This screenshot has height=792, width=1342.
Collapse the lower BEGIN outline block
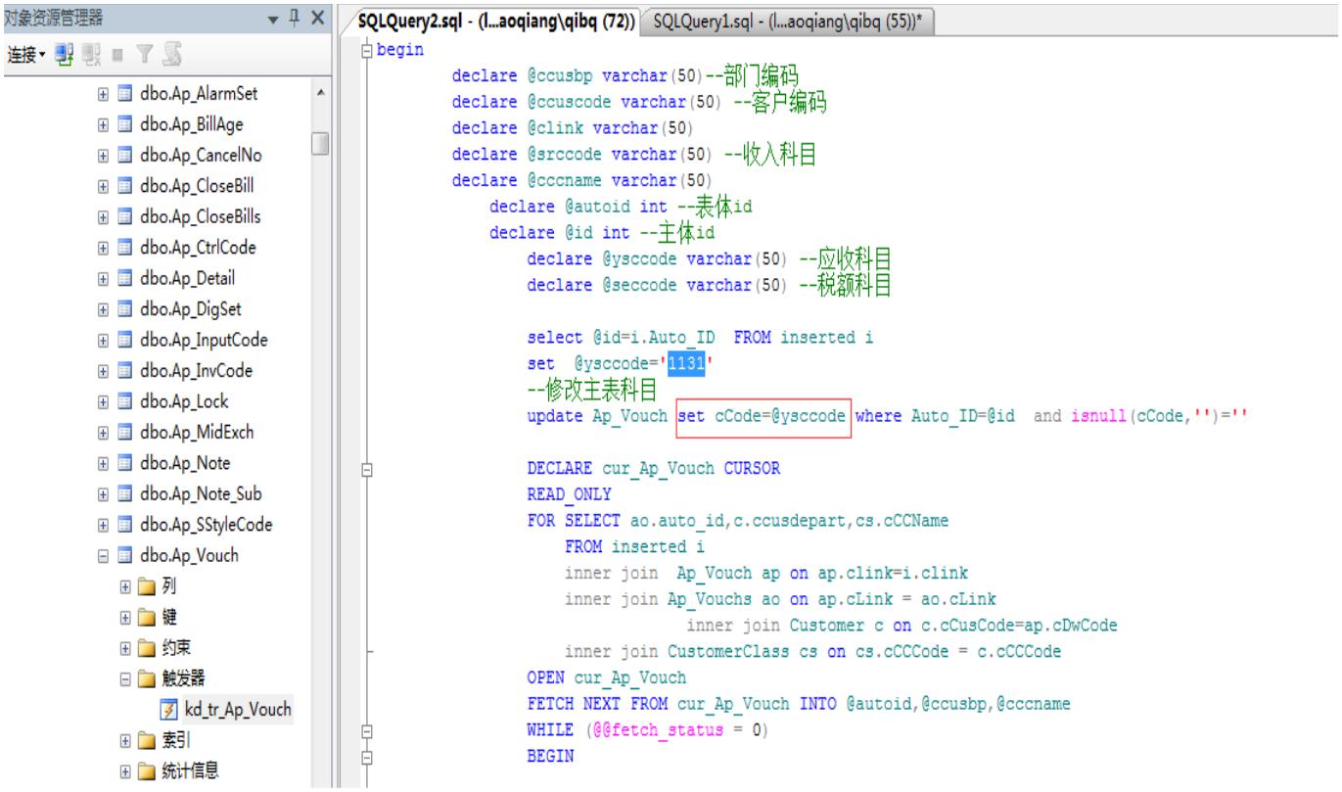367,758
